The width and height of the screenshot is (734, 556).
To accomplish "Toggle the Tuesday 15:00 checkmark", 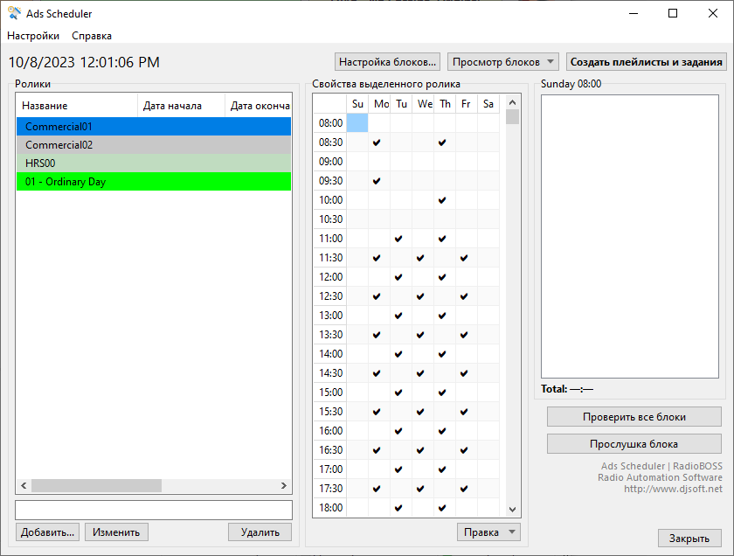I will point(401,392).
